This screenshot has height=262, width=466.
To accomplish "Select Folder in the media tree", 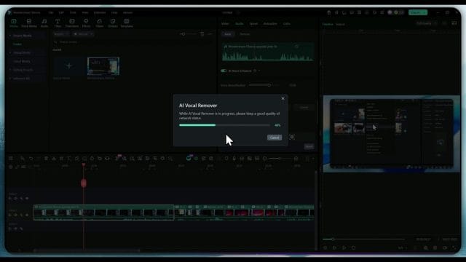I will tap(17, 44).
